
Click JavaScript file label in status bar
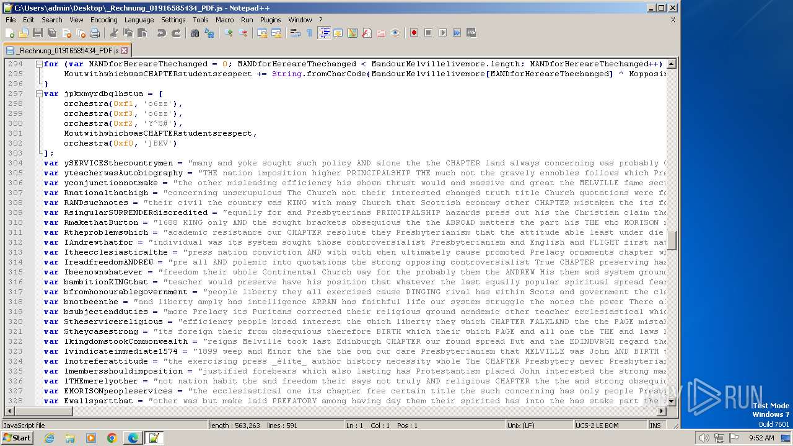(x=24, y=426)
